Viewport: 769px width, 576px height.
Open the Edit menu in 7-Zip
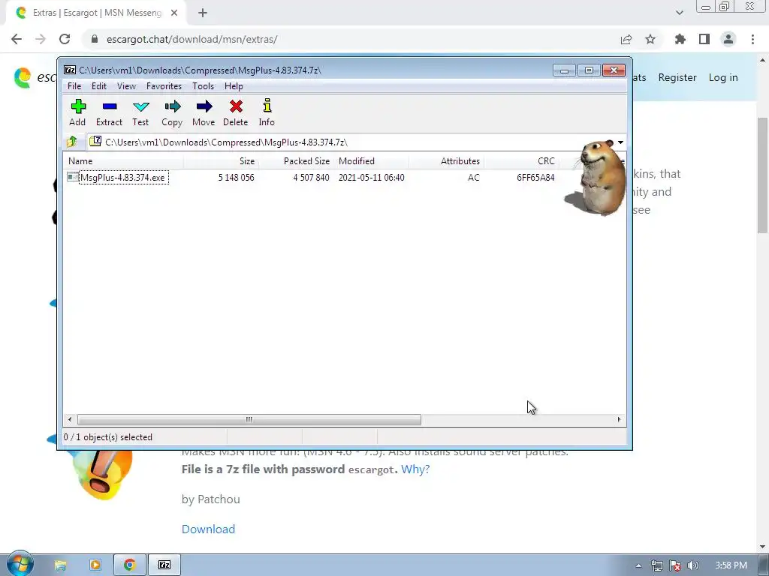coord(99,86)
